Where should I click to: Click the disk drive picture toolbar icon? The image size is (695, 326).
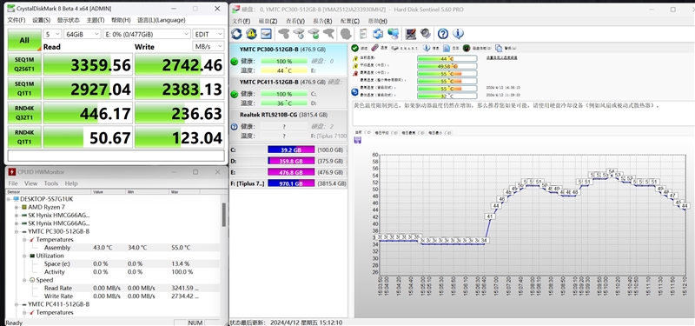click(266, 34)
